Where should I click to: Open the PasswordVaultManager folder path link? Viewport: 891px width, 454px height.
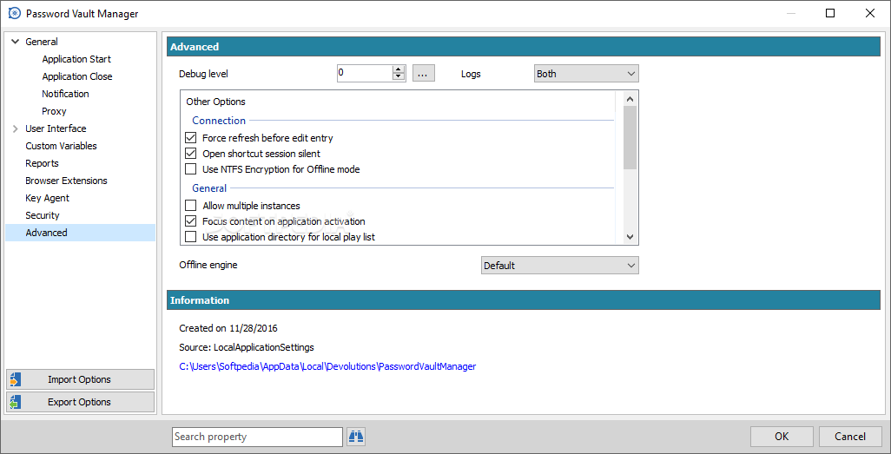pos(327,366)
